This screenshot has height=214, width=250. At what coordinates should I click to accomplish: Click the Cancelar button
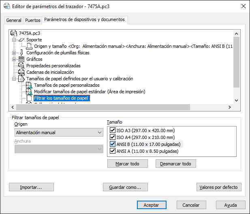[x=191, y=205]
